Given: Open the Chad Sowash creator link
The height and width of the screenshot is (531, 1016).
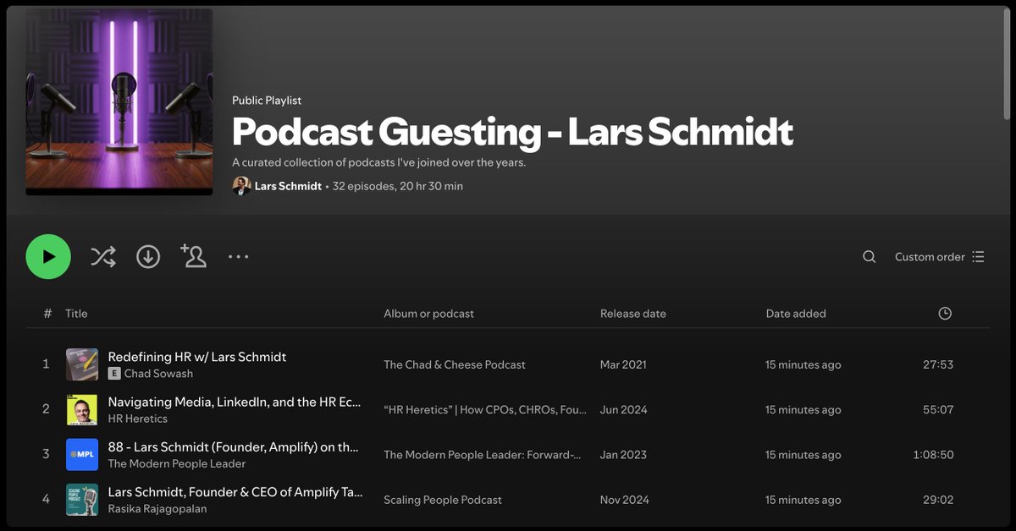Looking at the screenshot, I should (158, 374).
